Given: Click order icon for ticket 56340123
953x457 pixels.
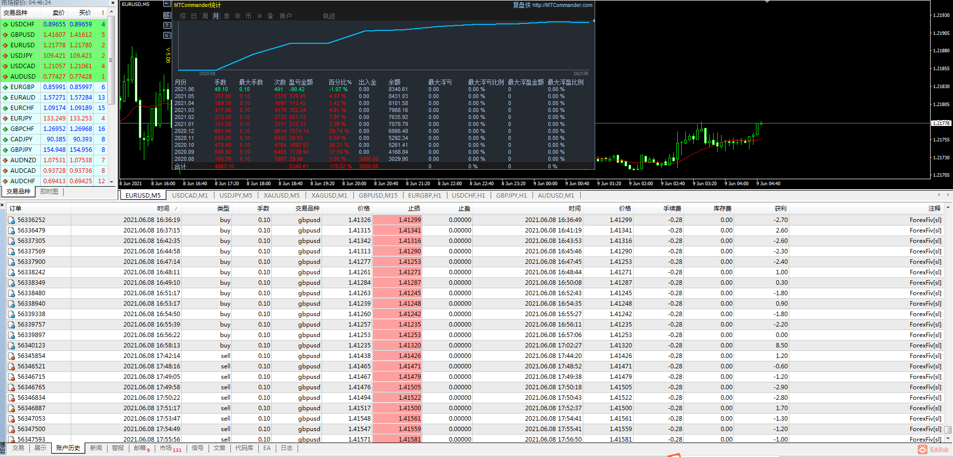Looking at the screenshot, I should tap(11, 345).
